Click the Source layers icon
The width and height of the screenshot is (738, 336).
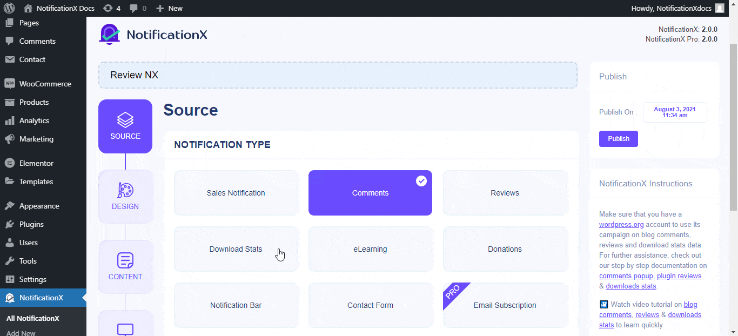click(x=125, y=120)
